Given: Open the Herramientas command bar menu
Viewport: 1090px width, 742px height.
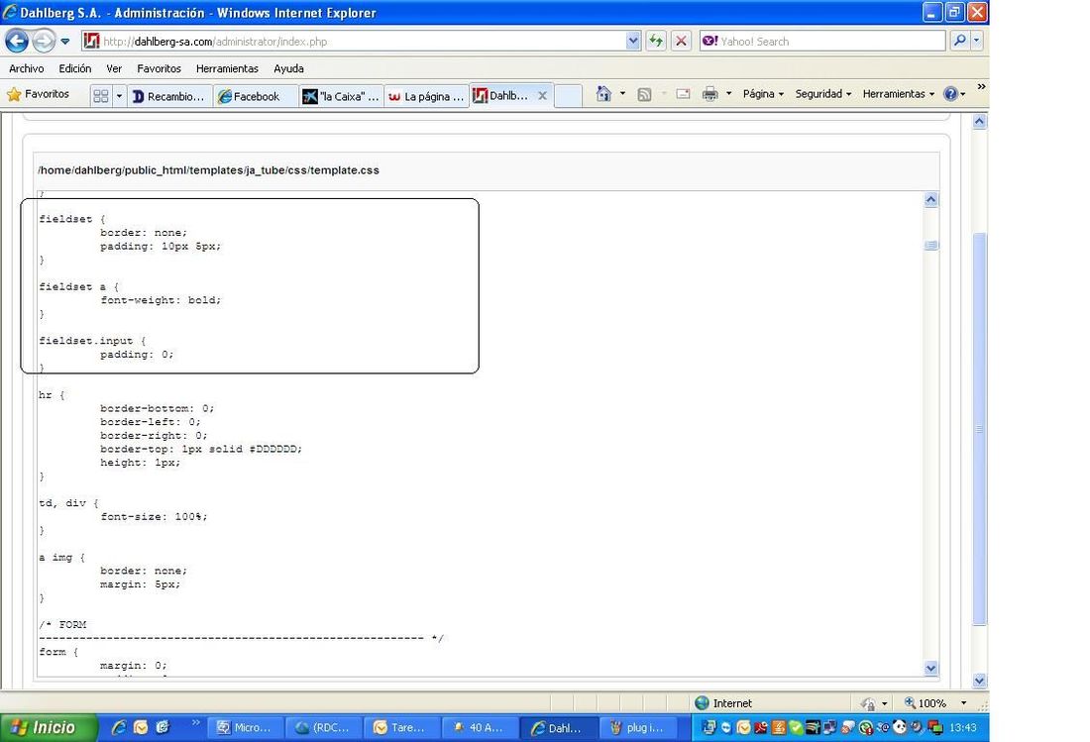Looking at the screenshot, I should coord(898,94).
